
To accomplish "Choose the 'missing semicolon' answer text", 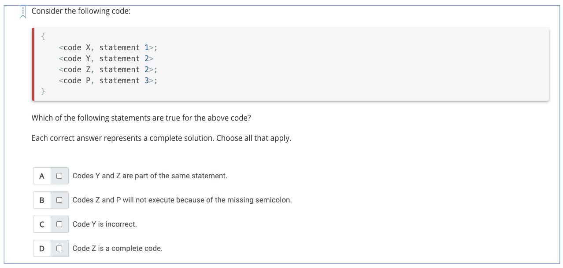I will 182,200.
